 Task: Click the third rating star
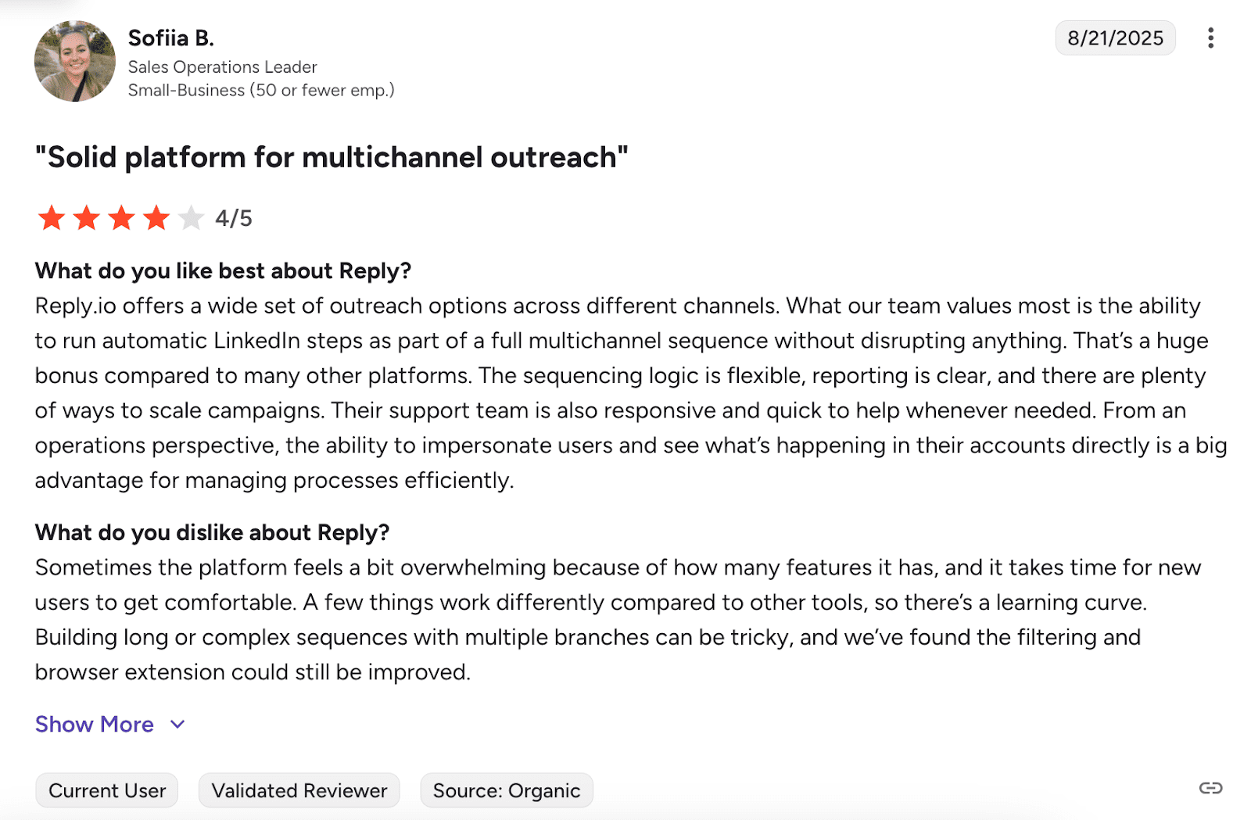pyautogui.click(x=122, y=218)
